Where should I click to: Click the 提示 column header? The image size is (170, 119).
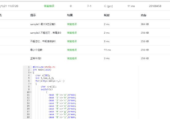[33, 15]
